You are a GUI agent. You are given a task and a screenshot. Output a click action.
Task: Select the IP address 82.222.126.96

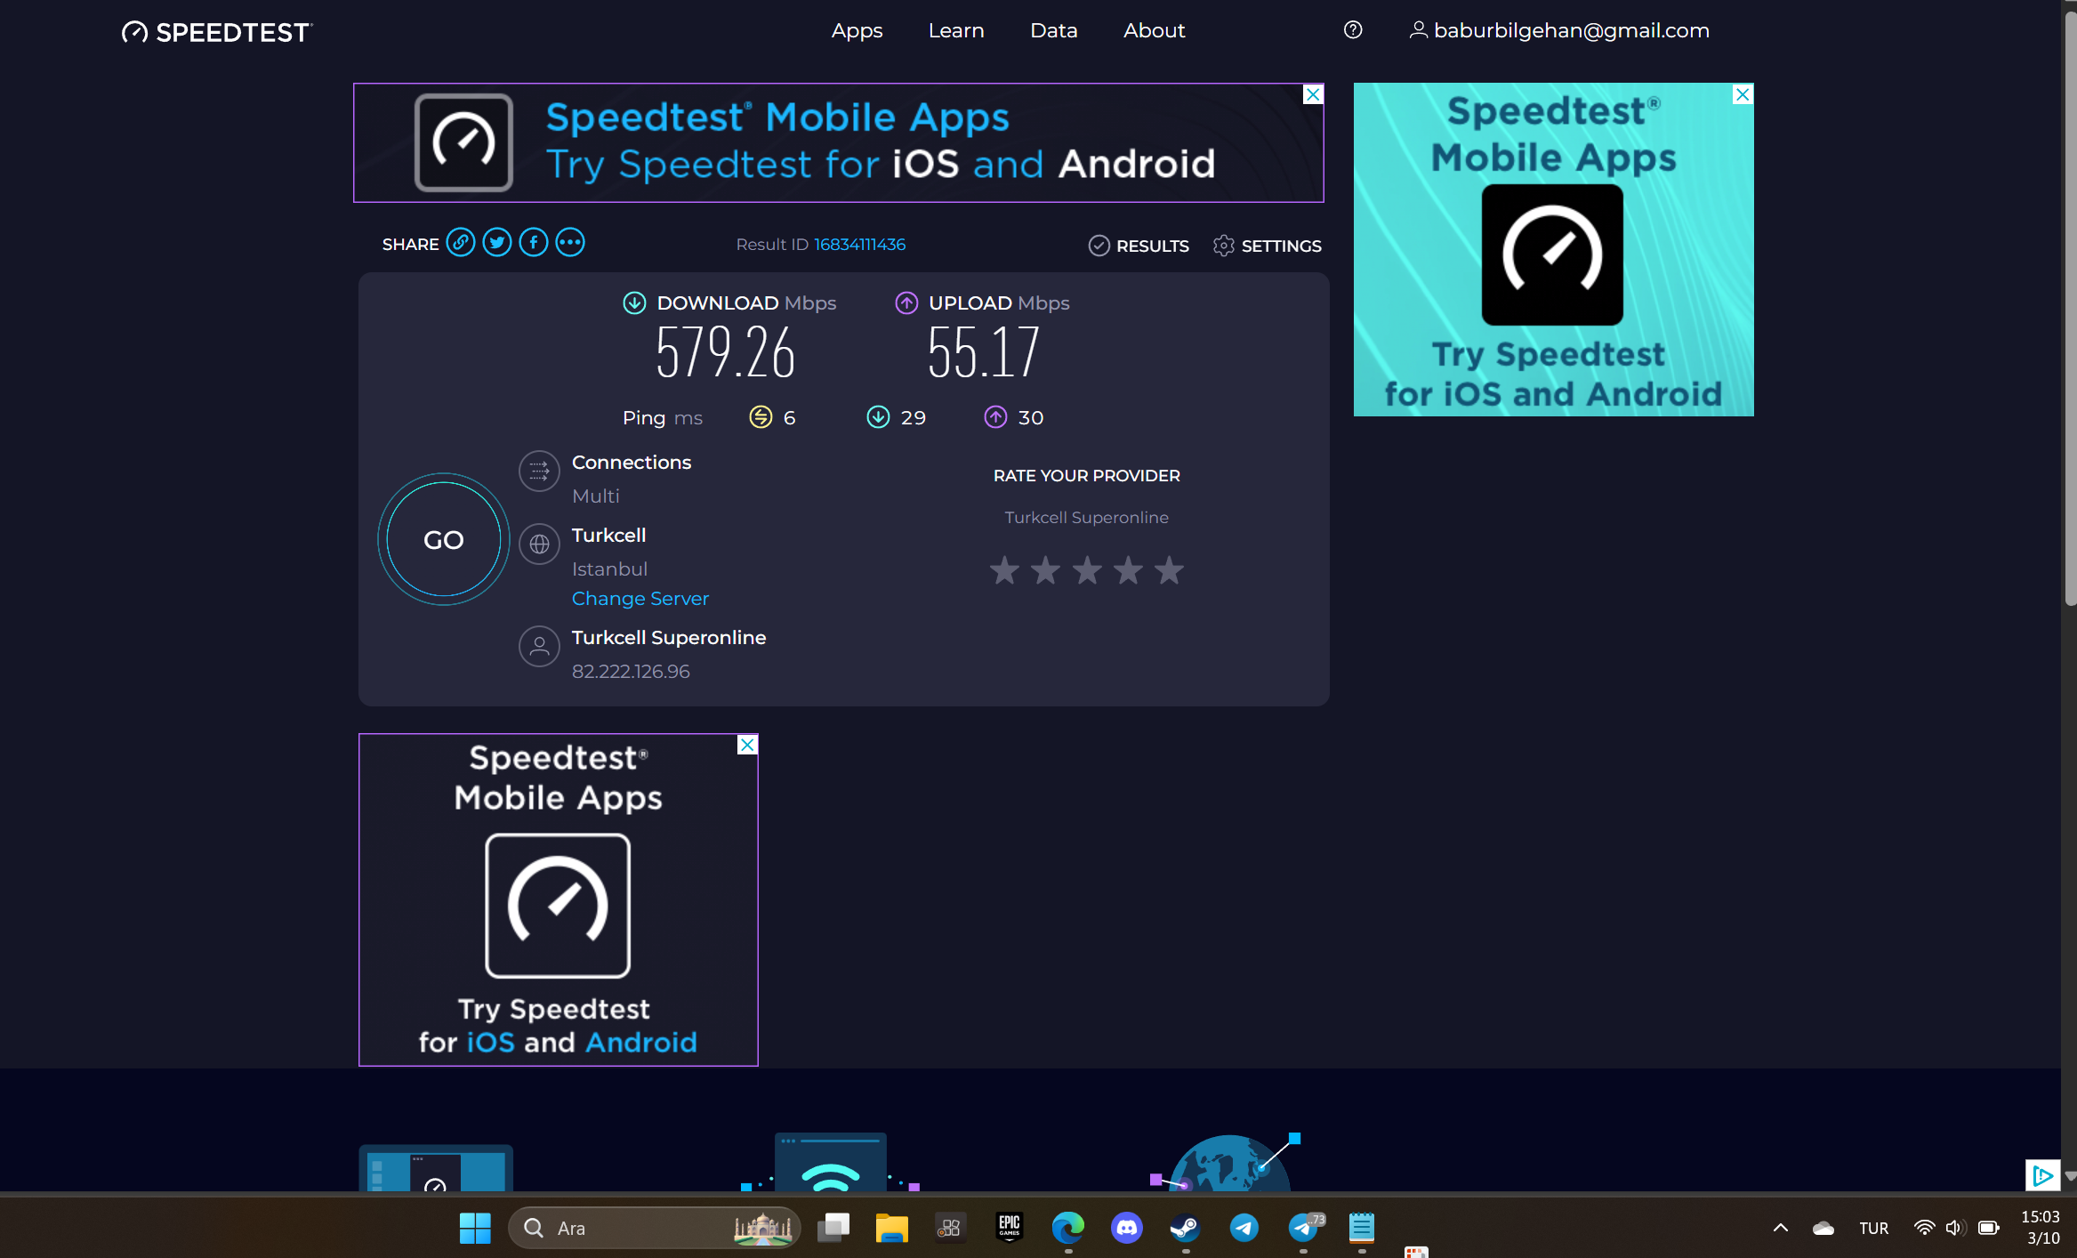click(x=631, y=671)
